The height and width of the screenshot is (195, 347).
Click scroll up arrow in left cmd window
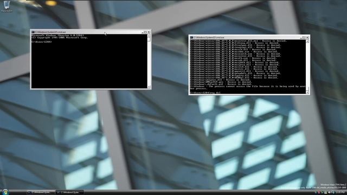[149, 36]
